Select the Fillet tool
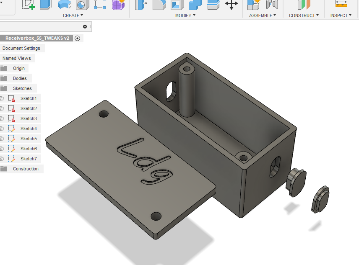The height and width of the screenshot is (265, 359). [x=159, y=5]
